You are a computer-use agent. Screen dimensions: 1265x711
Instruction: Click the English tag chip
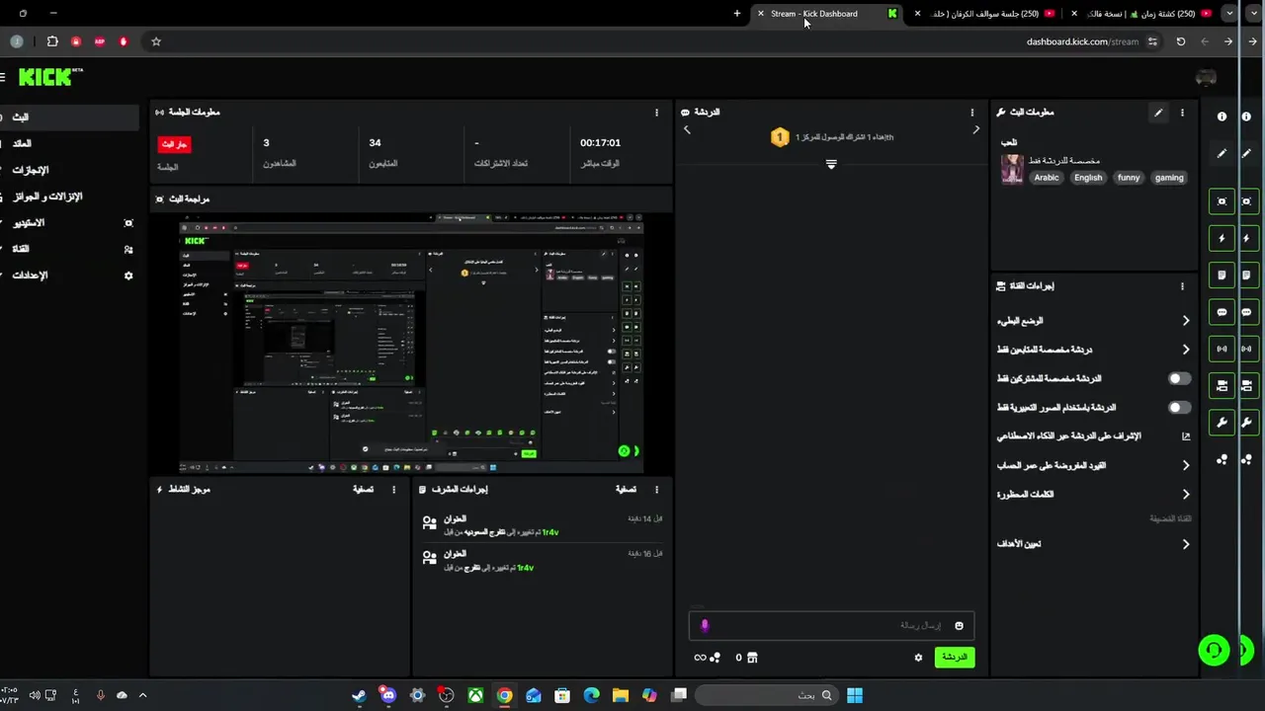[x=1088, y=178]
